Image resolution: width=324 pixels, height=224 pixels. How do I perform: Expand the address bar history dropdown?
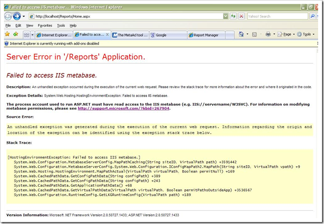click(226, 16)
